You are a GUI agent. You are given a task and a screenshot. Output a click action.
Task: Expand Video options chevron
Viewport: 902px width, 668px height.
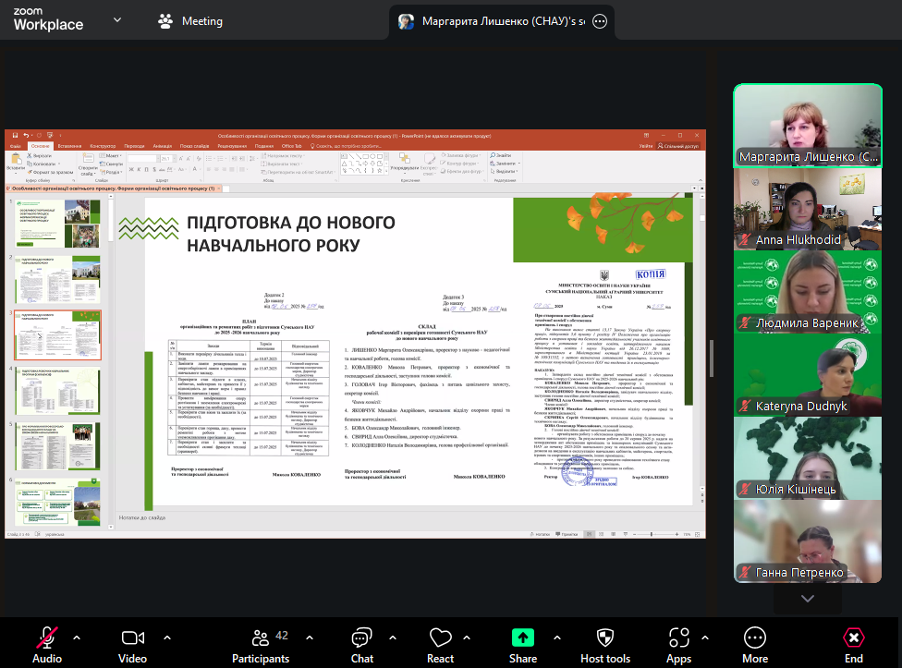167,637
